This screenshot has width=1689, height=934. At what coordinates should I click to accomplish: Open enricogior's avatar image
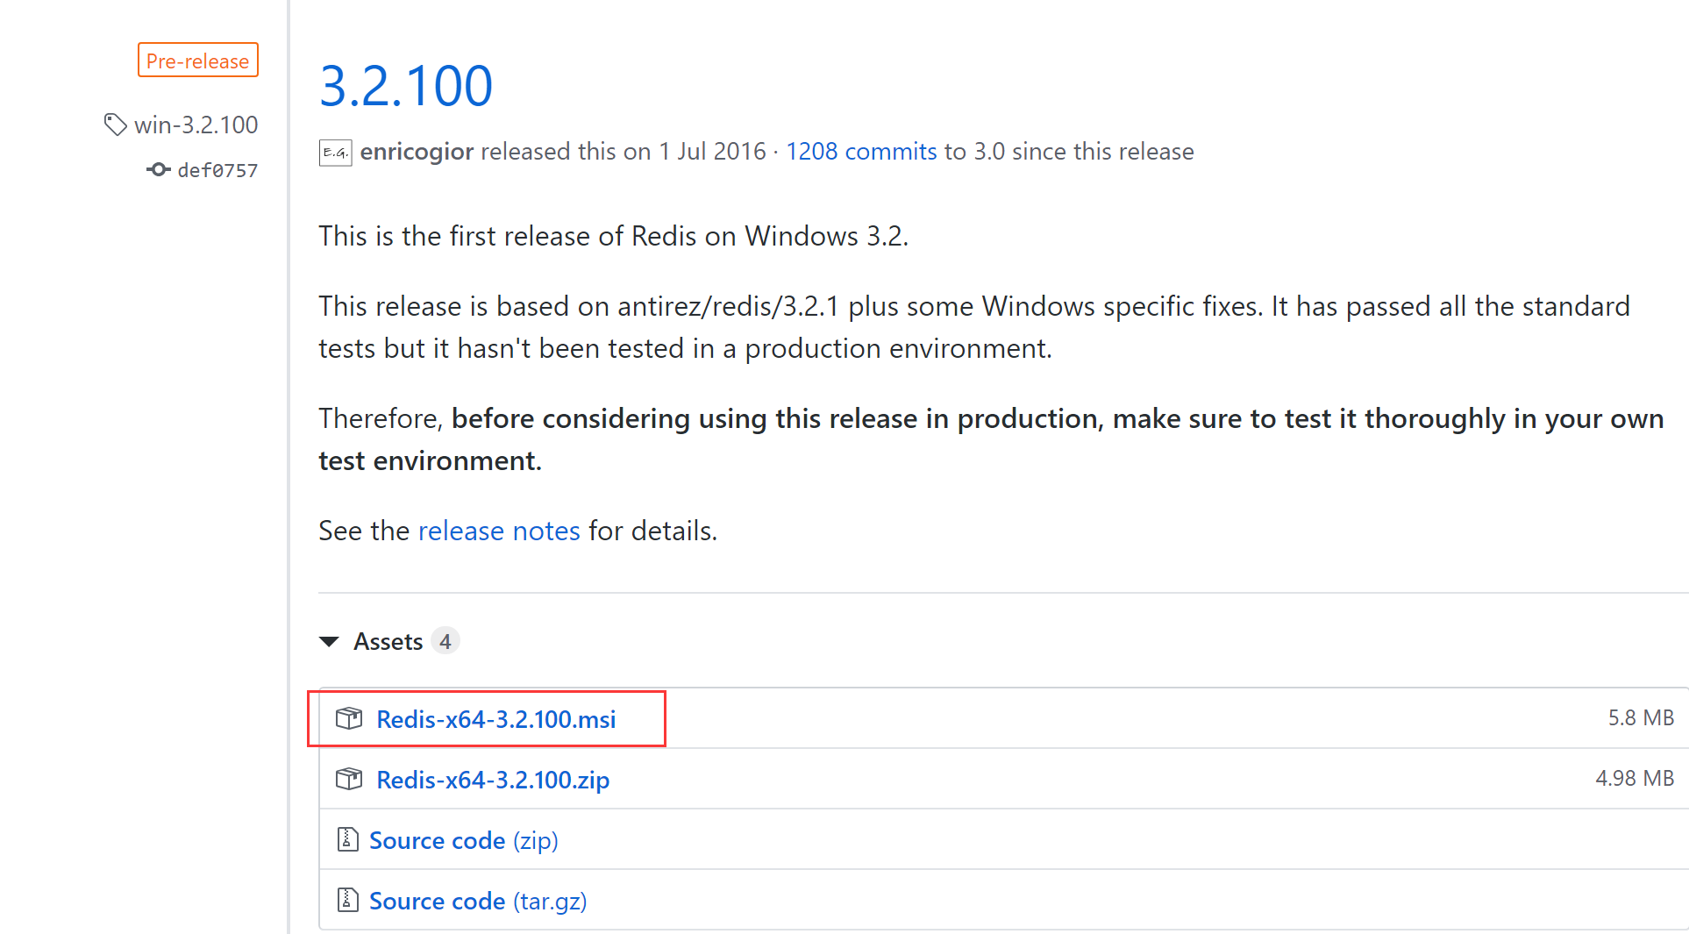(335, 153)
